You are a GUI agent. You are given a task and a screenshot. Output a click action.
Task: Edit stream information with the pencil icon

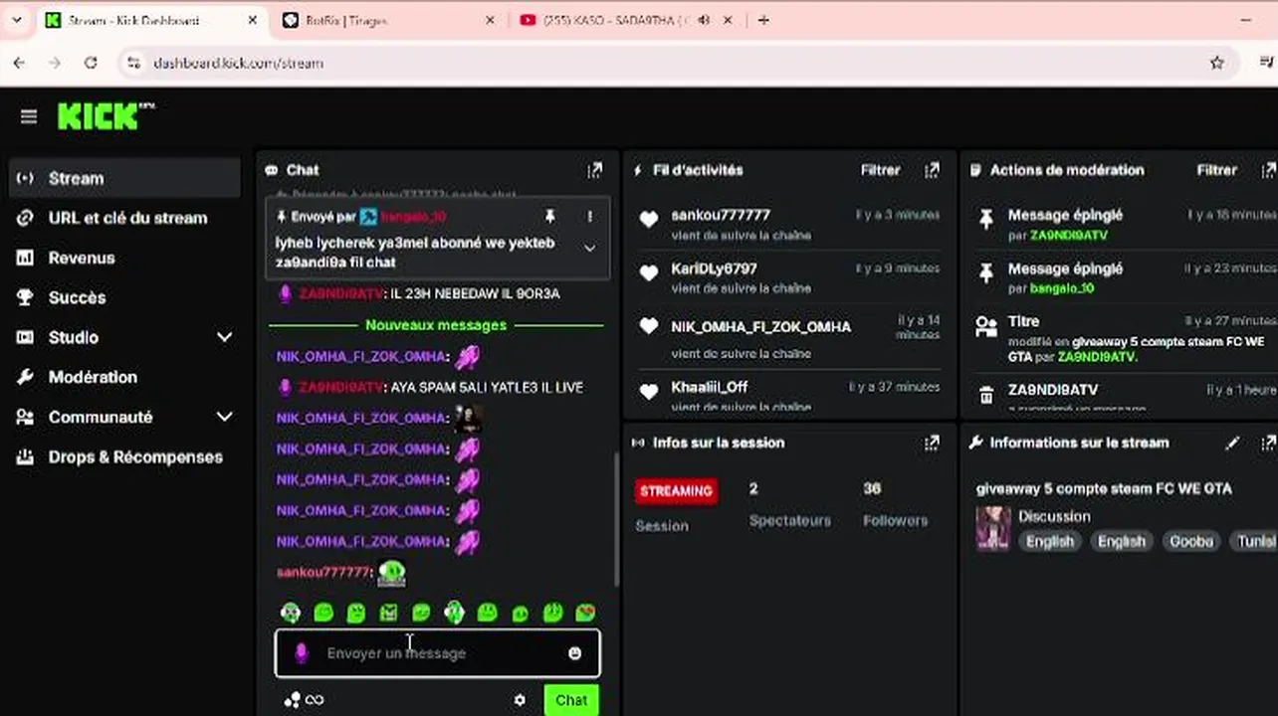[1232, 443]
